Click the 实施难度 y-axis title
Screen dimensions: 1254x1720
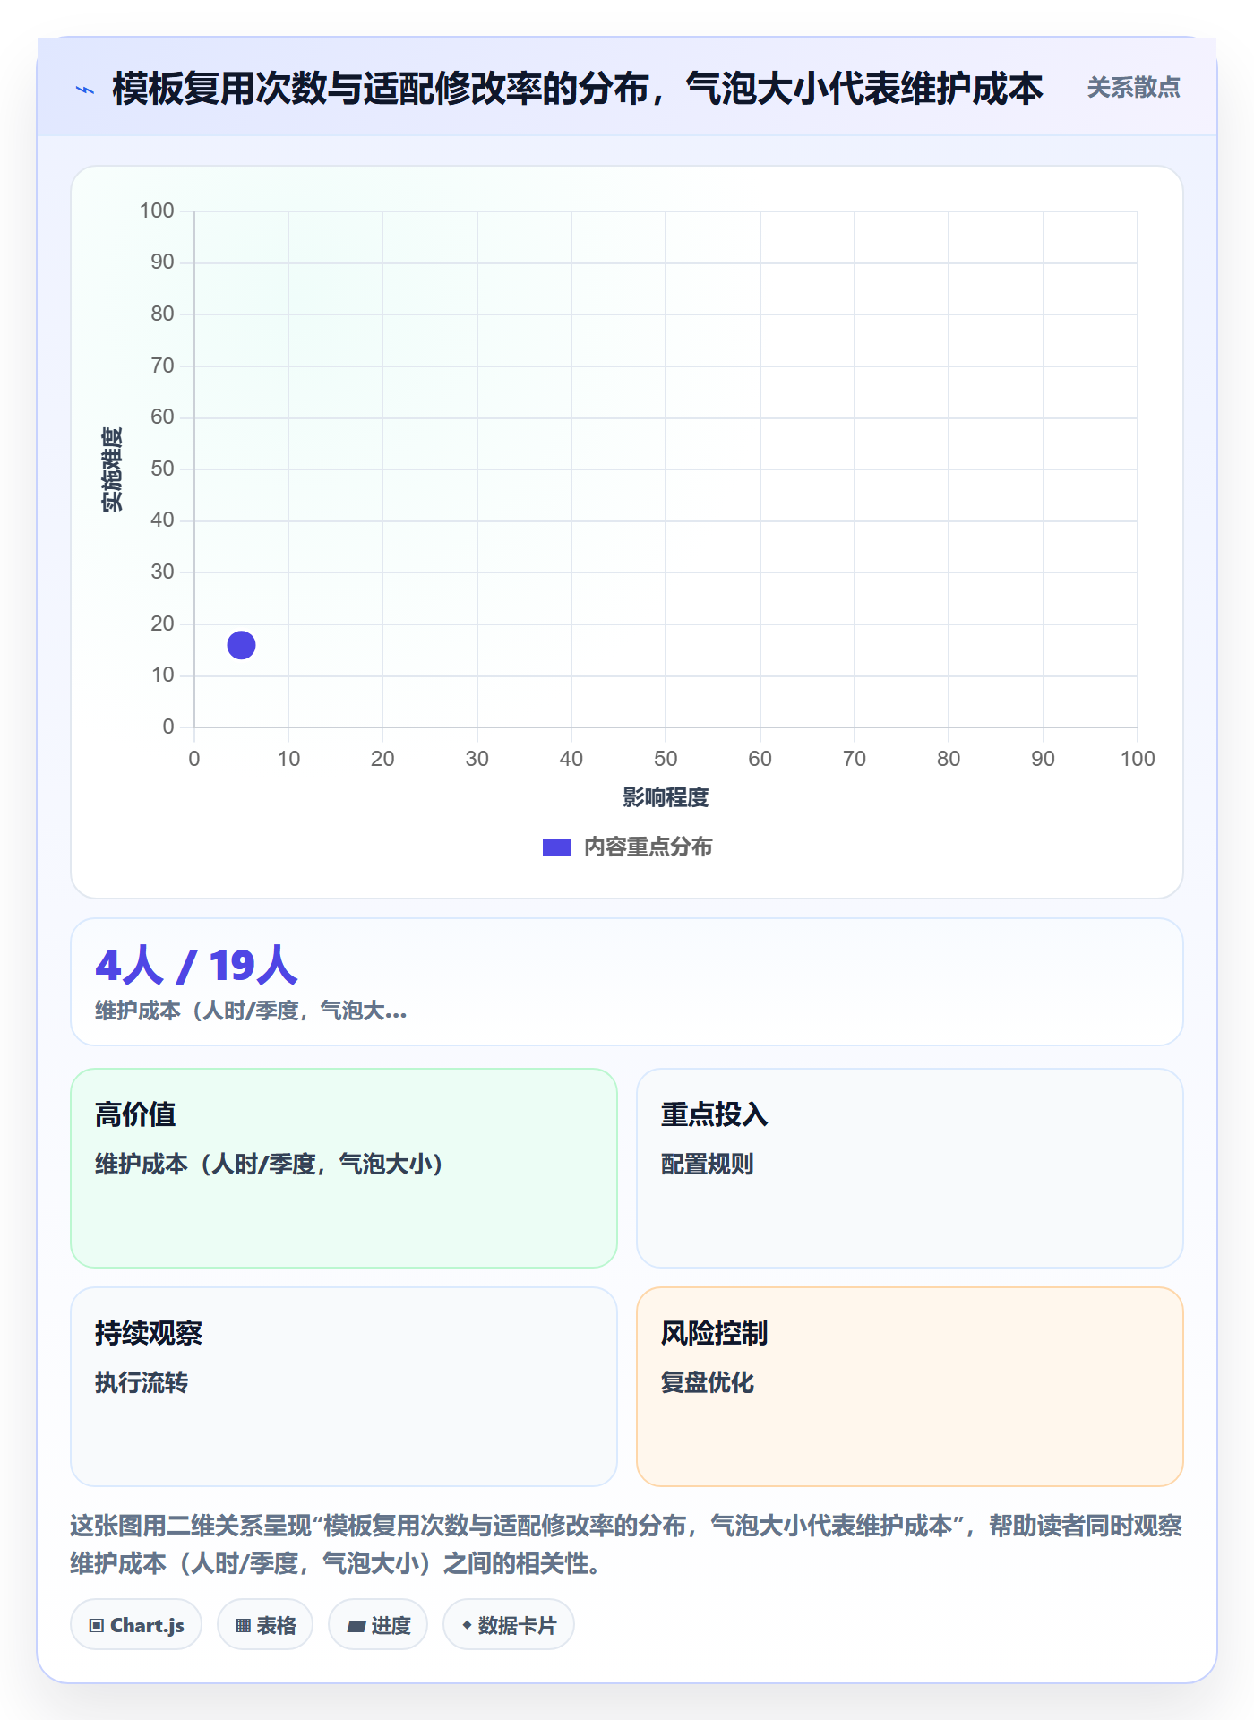click(x=112, y=469)
